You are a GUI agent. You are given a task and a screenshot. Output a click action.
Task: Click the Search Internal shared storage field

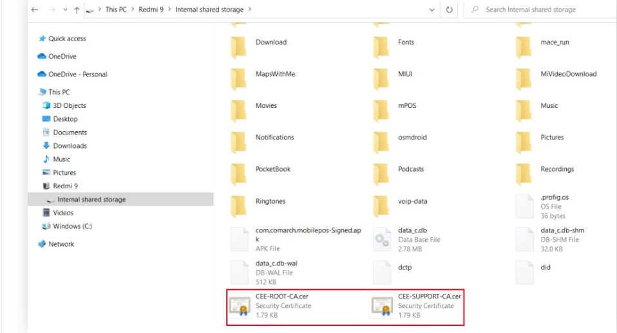pyautogui.click(x=540, y=10)
